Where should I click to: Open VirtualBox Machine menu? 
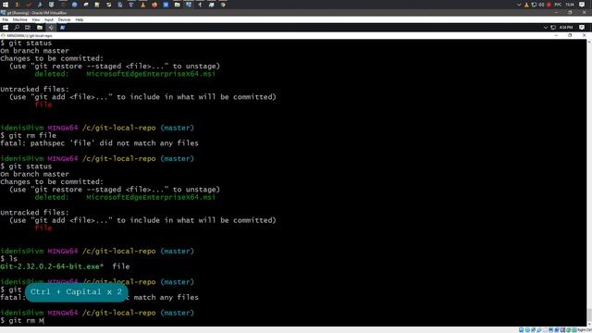tap(20, 19)
